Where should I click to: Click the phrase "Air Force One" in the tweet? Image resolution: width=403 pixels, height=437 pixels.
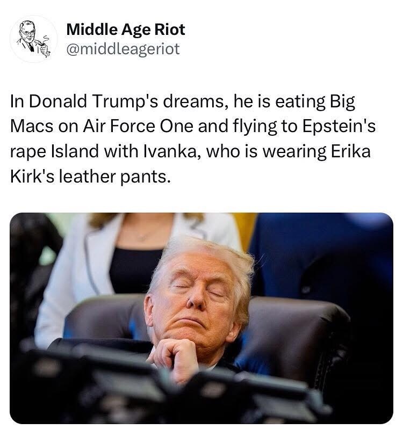click(x=138, y=126)
